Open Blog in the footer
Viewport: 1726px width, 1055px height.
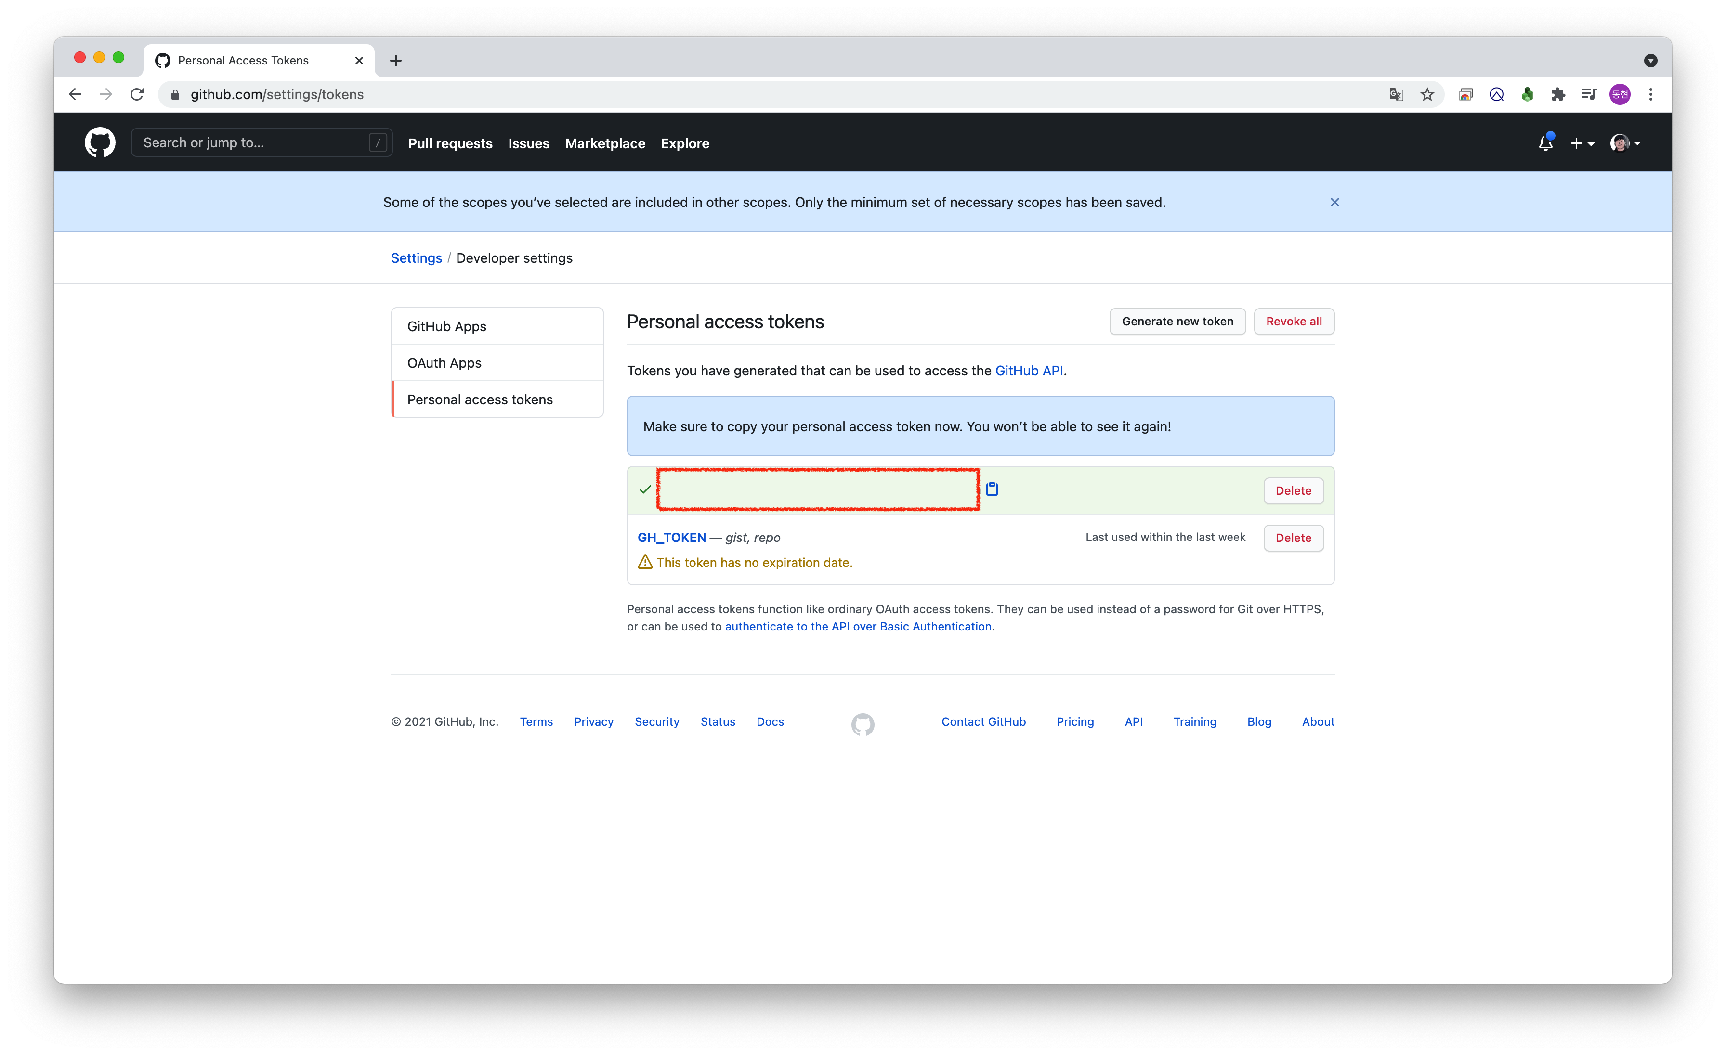click(1259, 722)
